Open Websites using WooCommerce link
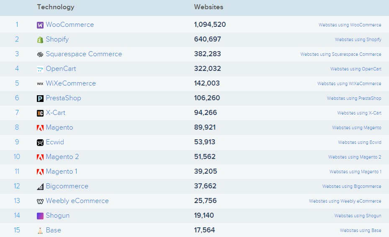Screen dimensions: 389x237 pyautogui.click(x=350, y=25)
